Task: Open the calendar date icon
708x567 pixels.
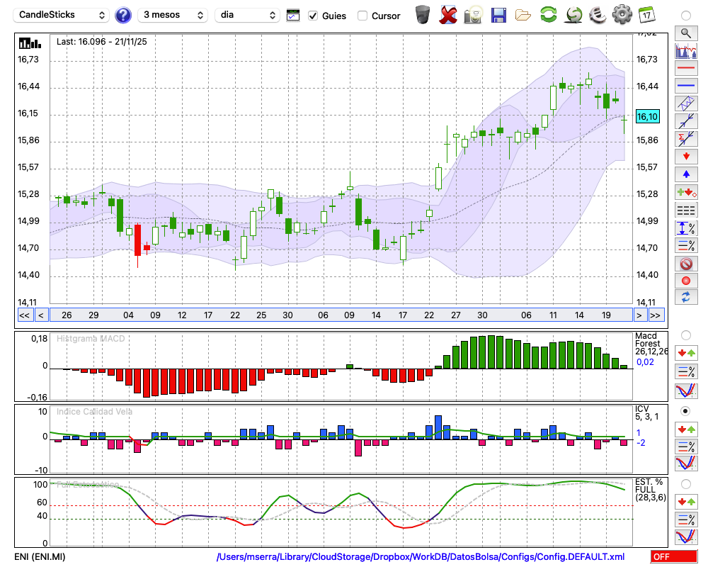Action: pos(646,15)
